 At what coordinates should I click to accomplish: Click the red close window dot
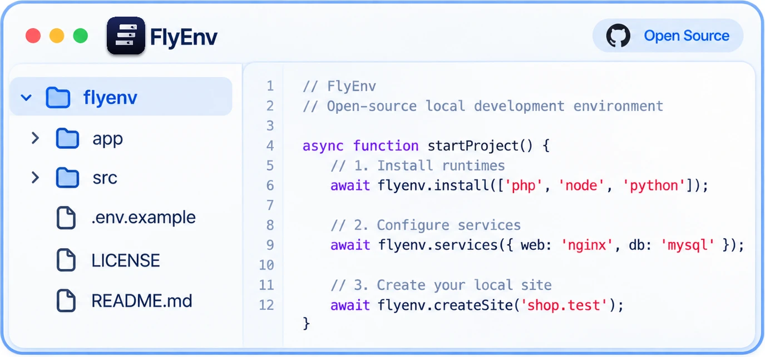(x=33, y=36)
